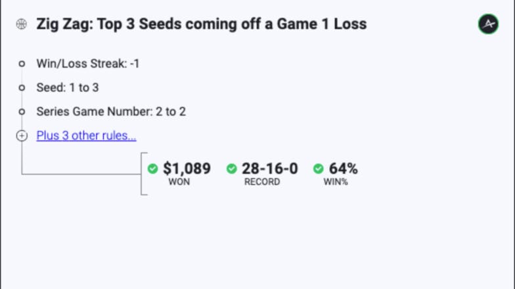Expand rules using the plus circle icon
The image size is (515, 289).
(22, 136)
